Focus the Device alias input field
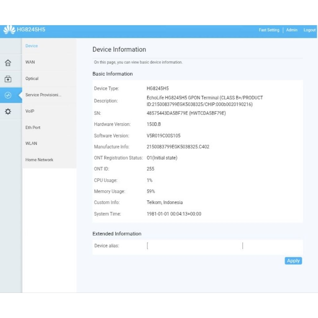 click(x=195, y=246)
